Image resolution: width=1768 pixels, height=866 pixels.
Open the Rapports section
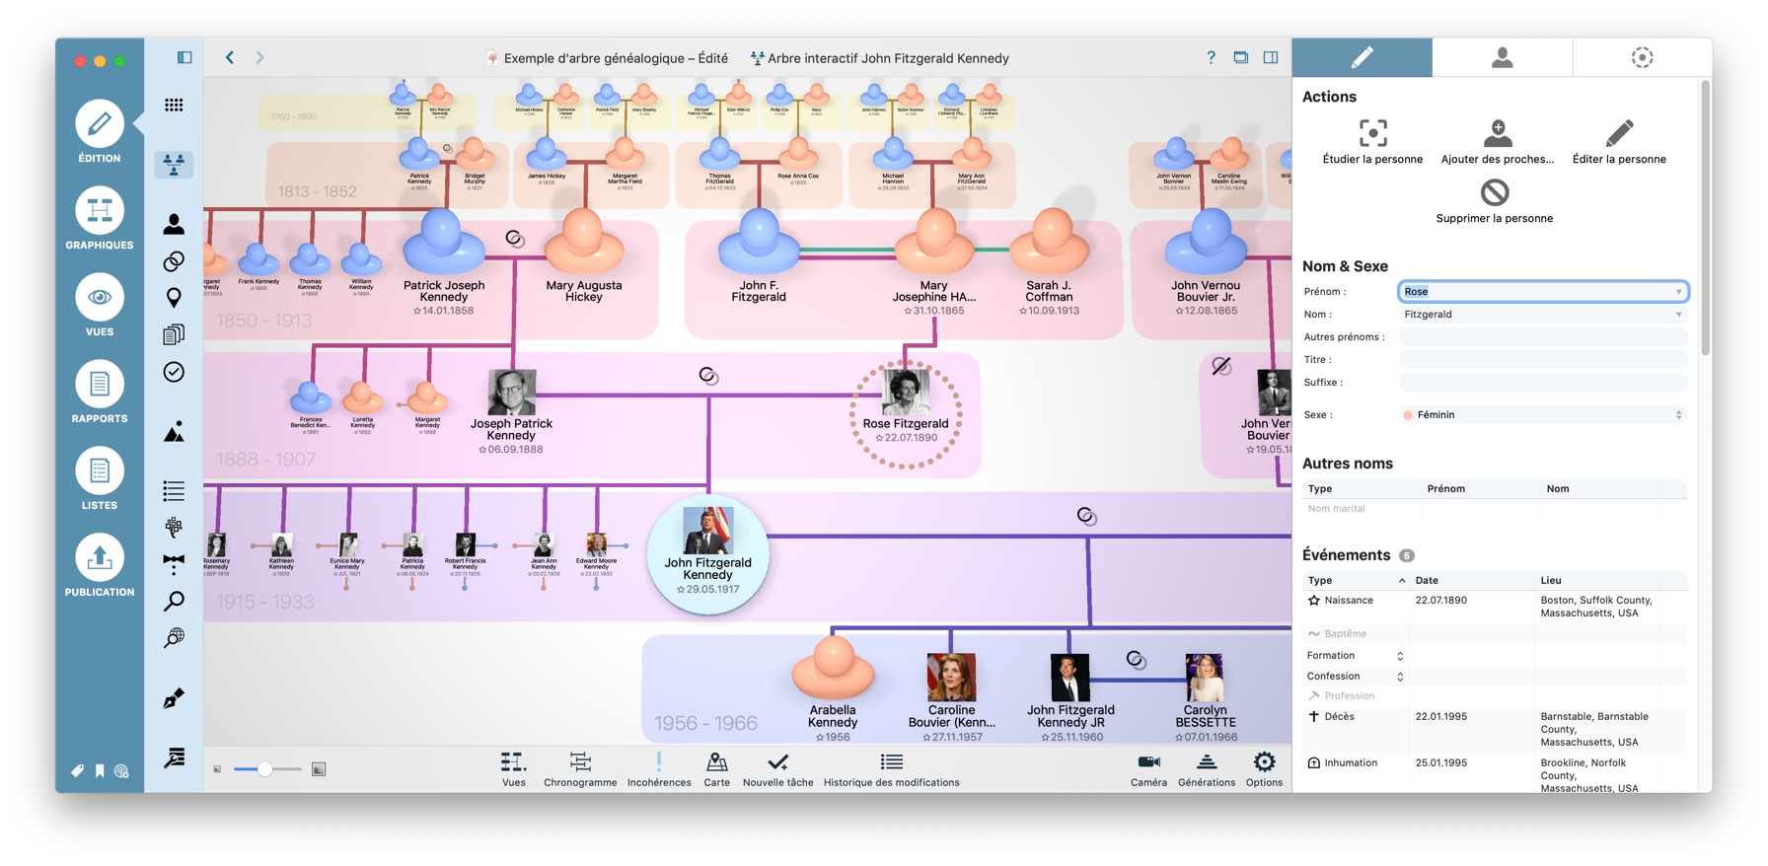tap(100, 393)
